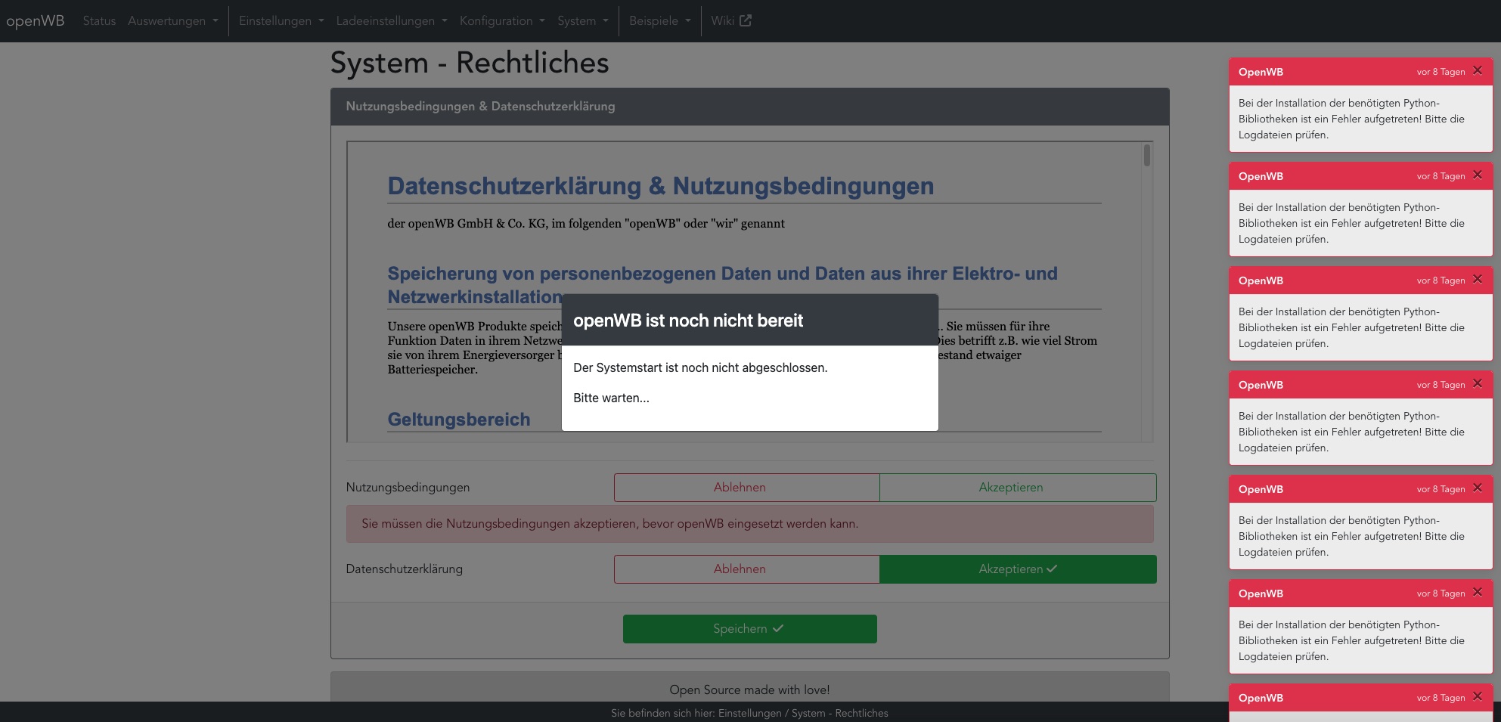
Task: Close the fifth OpenWB notification from the top
Action: pyautogui.click(x=1477, y=488)
